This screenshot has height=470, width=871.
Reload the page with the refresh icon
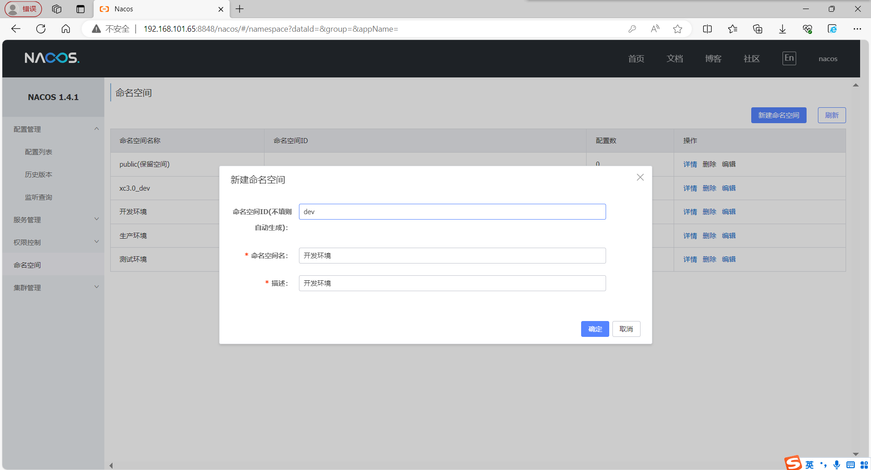pos(41,29)
